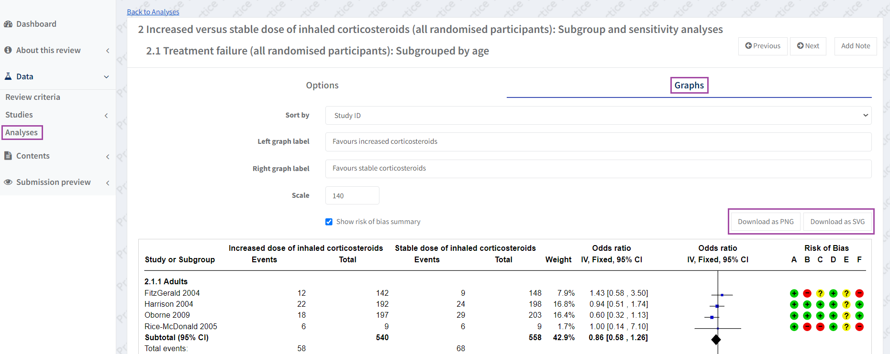Follow the Back to Analyses link
This screenshot has height=354, width=890.
(x=153, y=12)
